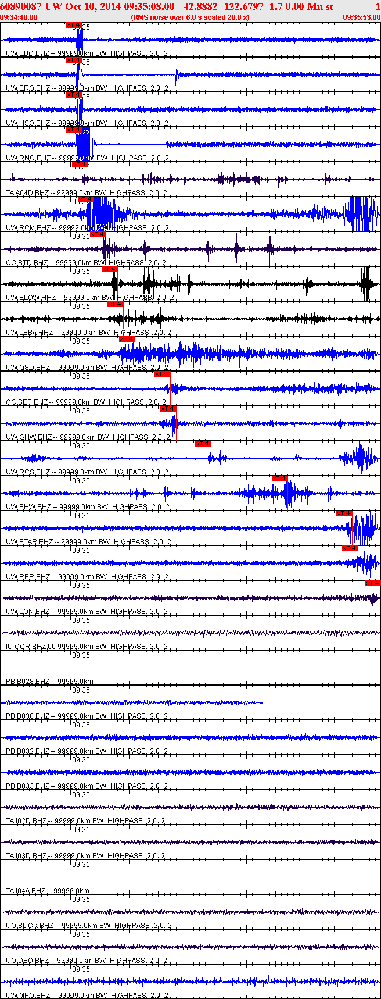The image size is (381, 999).
Task: Select the TA.I03D BHZ station label
Action: pos(85,856)
